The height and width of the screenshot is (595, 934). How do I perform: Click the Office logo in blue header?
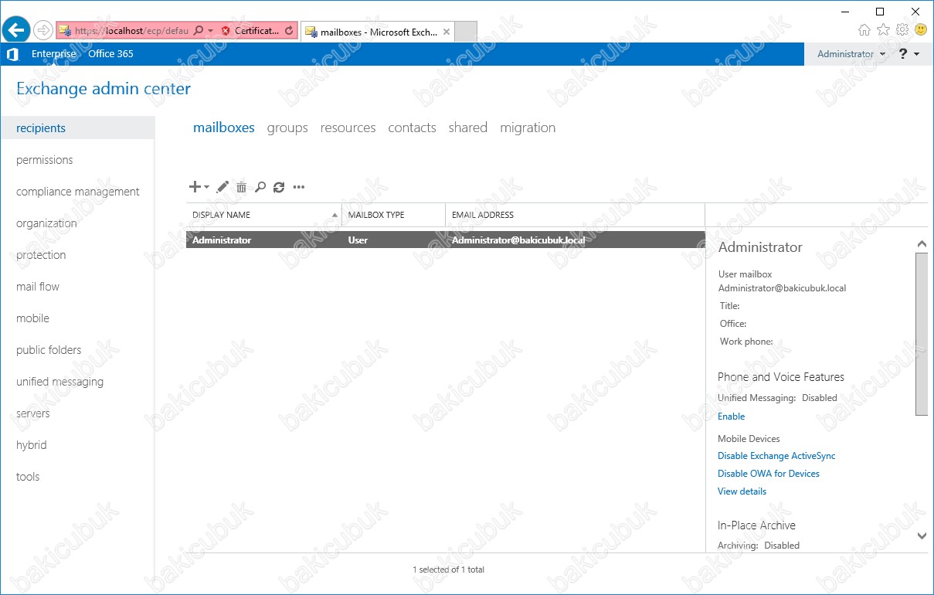pyautogui.click(x=12, y=54)
